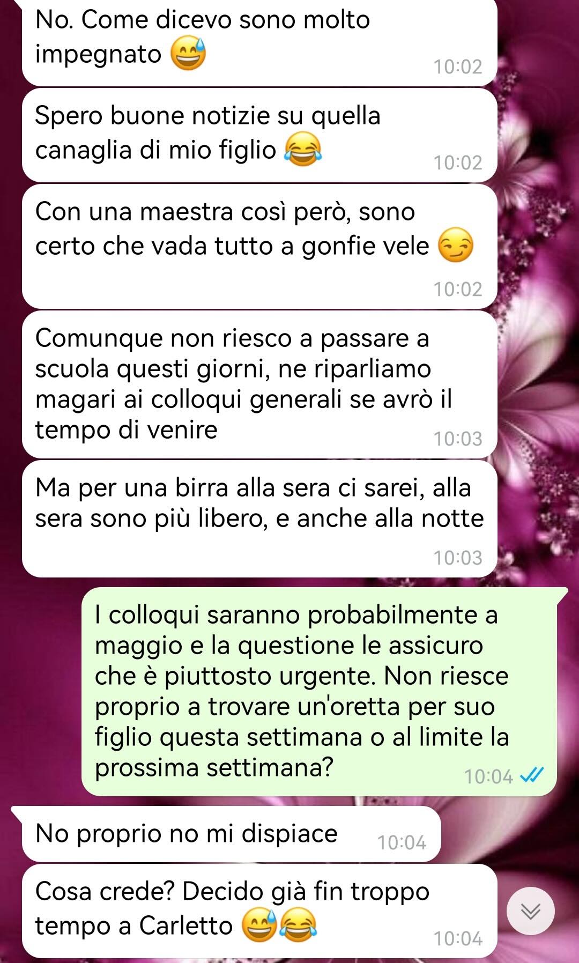This screenshot has height=963, width=579.
Task: Tap the sweat-smile emoji after 'impegnato'
Action: tap(188, 54)
